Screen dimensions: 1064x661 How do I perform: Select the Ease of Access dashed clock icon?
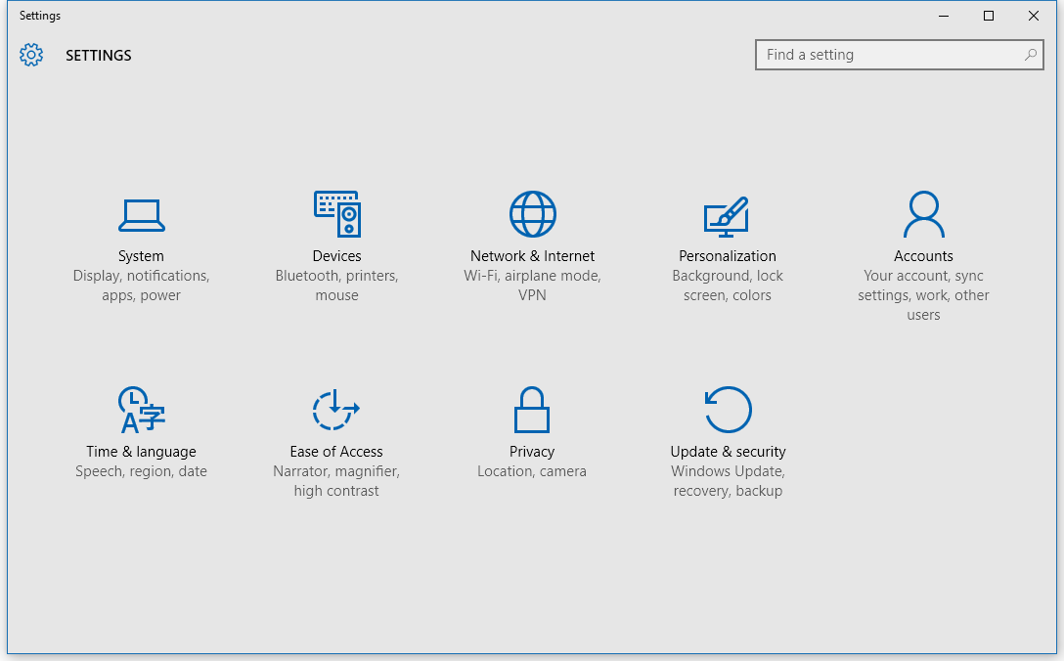[x=335, y=410]
